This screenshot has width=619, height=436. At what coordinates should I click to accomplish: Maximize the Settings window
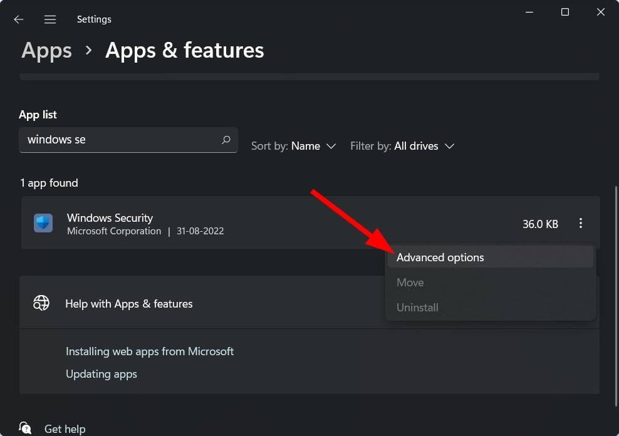[564, 13]
